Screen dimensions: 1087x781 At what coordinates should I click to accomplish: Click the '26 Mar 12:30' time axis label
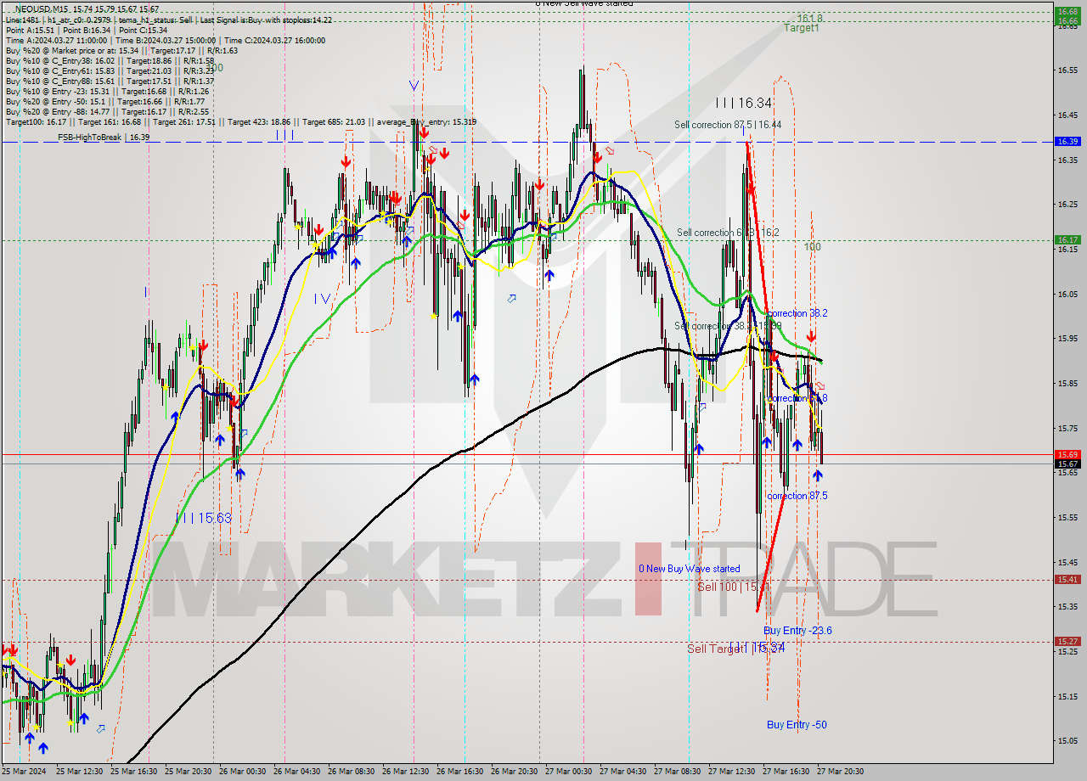click(x=404, y=772)
